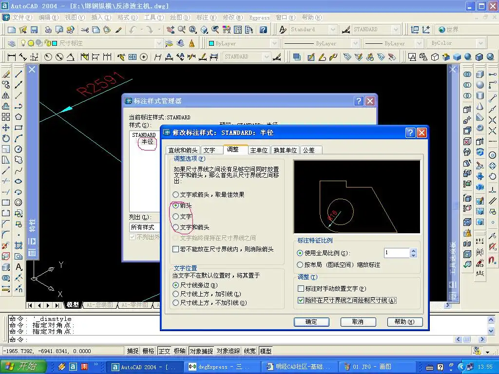
Task: Open the ByLayer lineweight dropdown
Action: pos(420,43)
